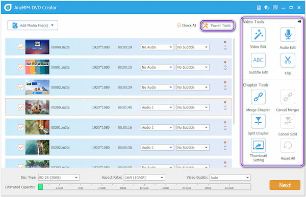Uncheck the 00201.m2ts checkbox

21,127
